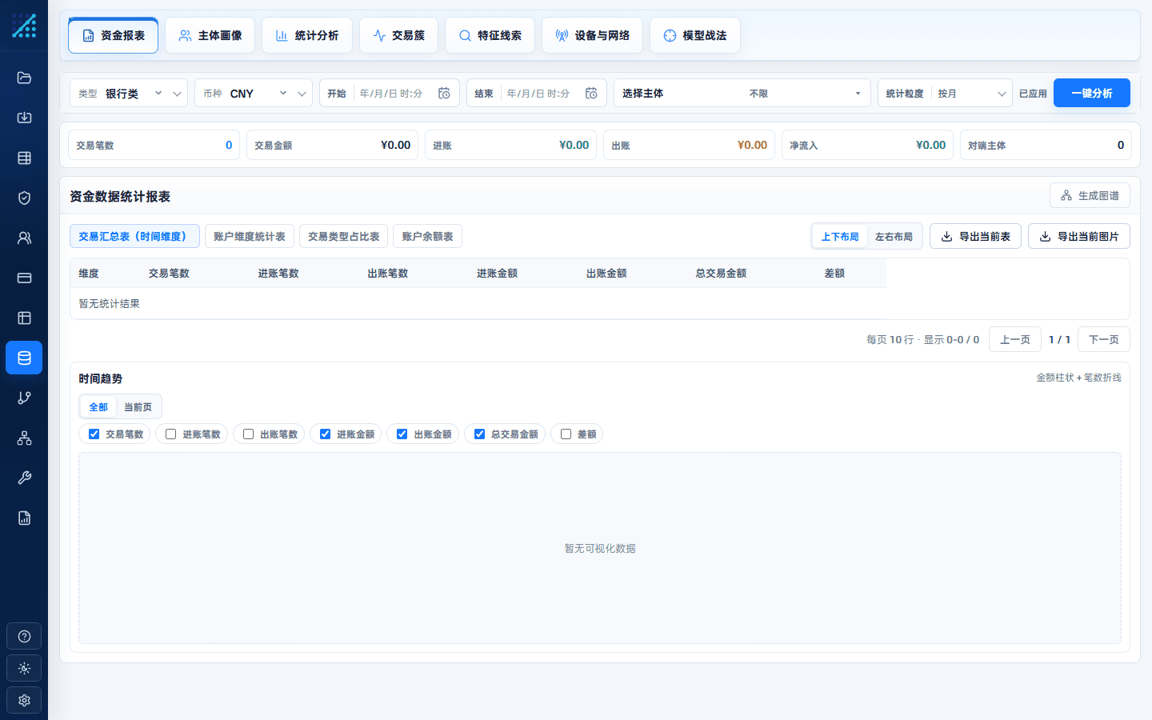Select the active database icon in the sidebar
This screenshot has height=720, width=1152.
(24, 358)
